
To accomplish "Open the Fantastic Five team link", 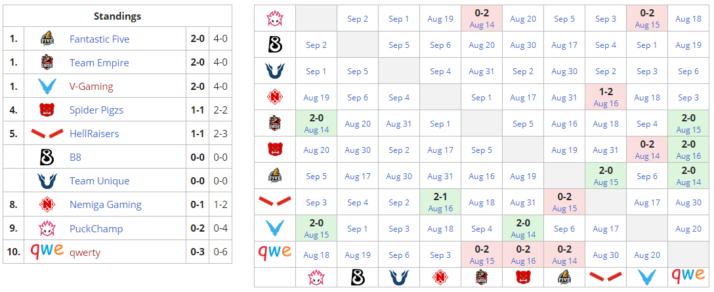I will click(x=99, y=39).
